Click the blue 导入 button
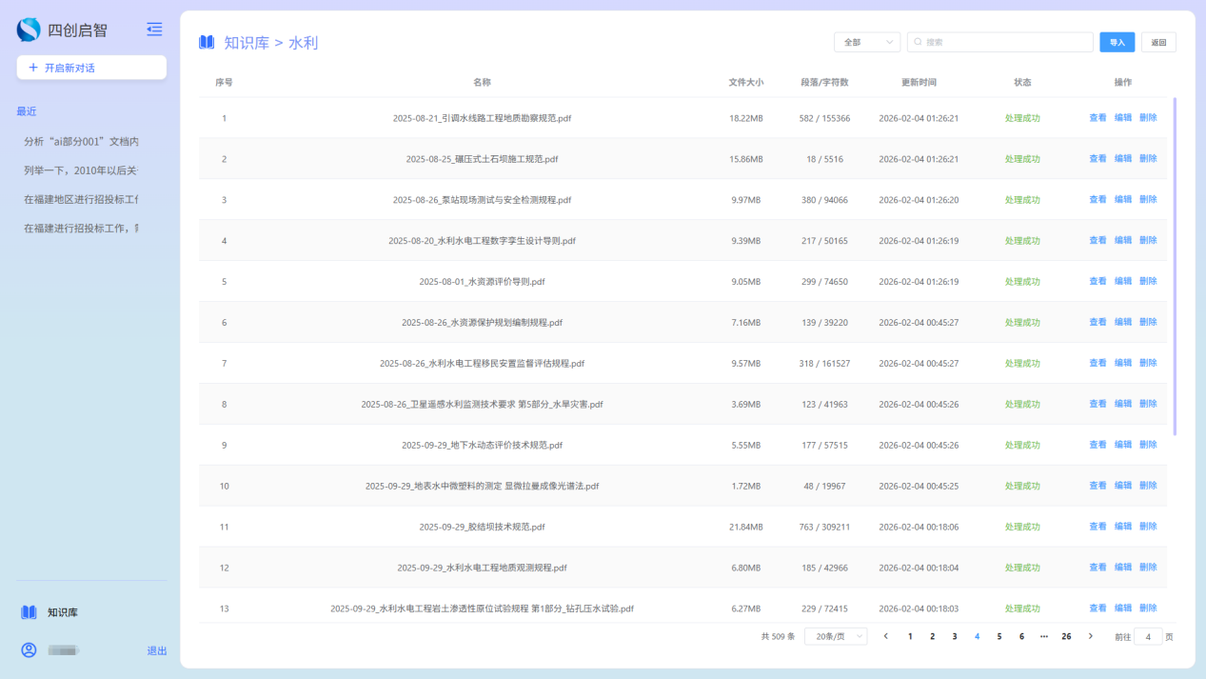 (1117, 42)
